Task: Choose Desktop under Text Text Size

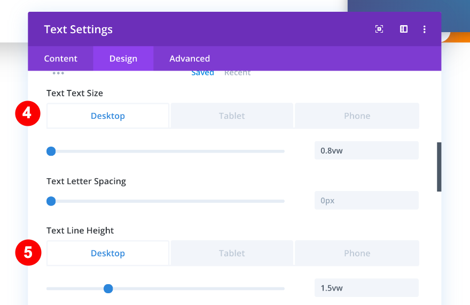Action: pos(108,116)
